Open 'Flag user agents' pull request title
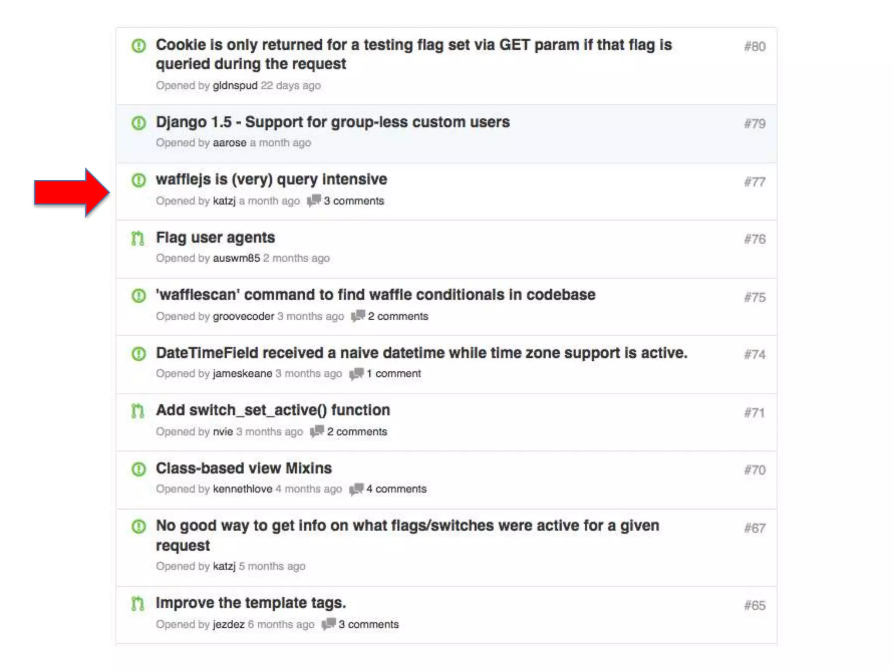 click(215, 238)
